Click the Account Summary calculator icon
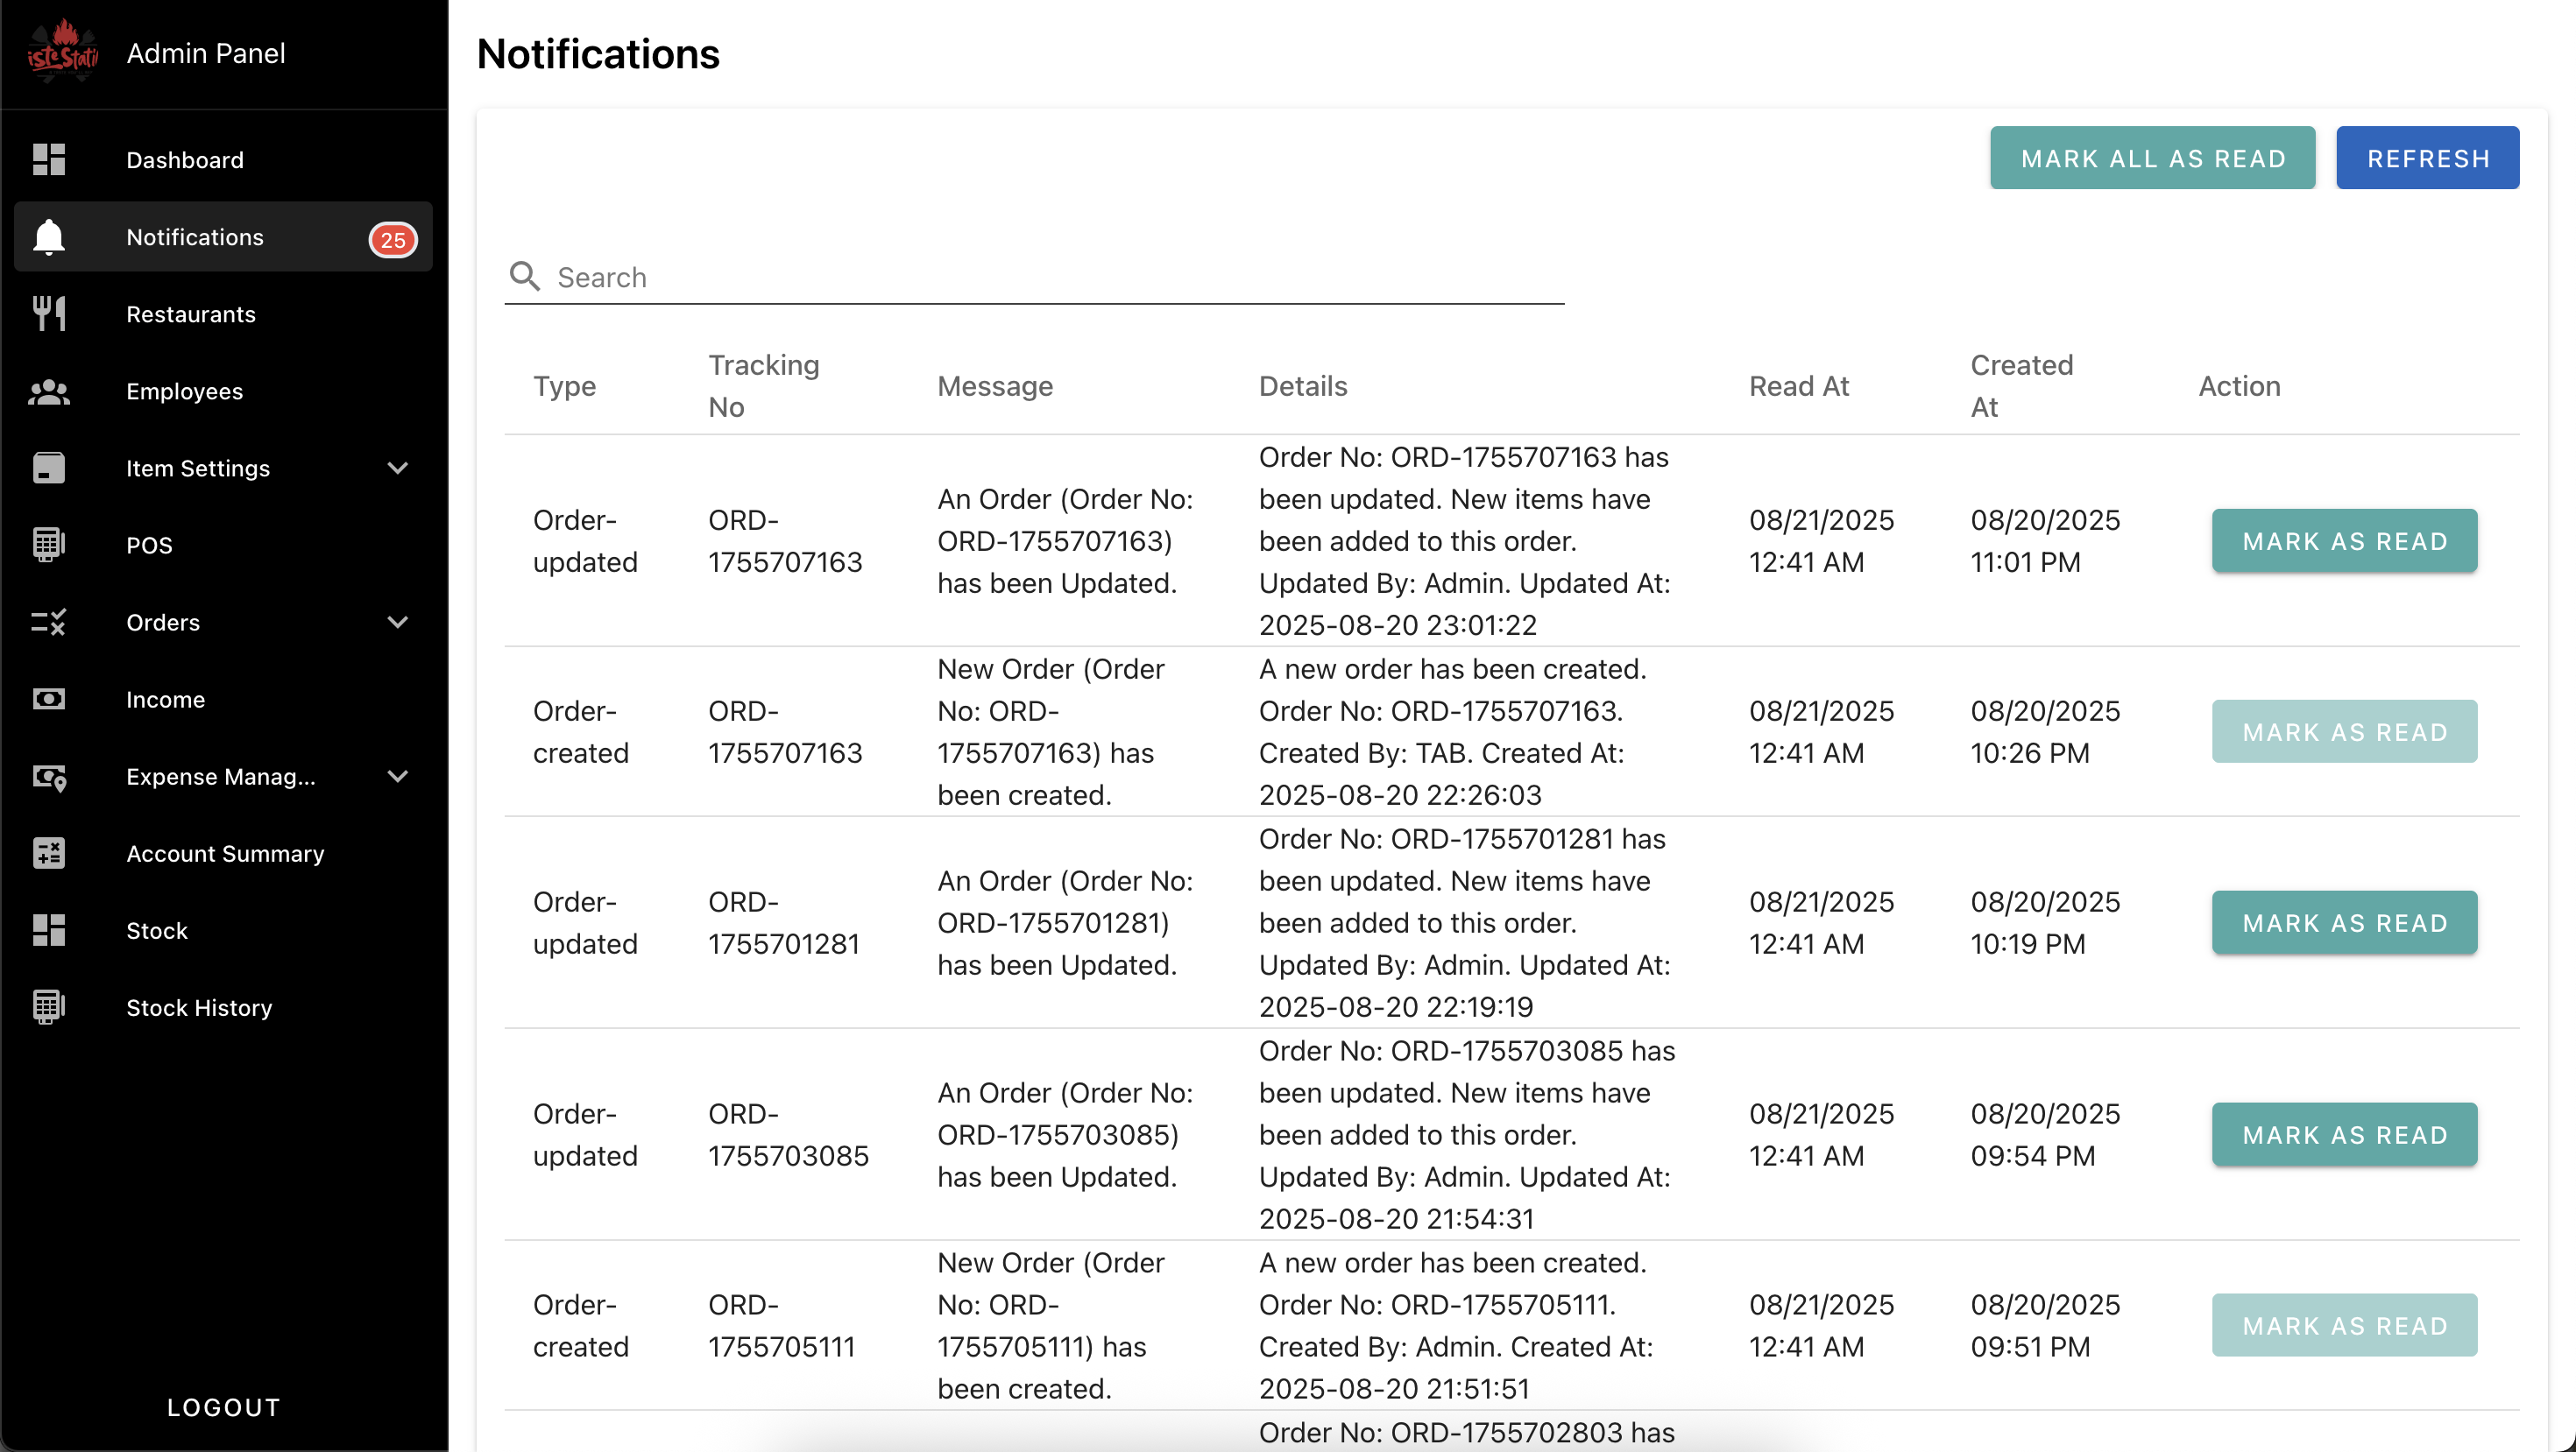This screenshot has height=1452, width=2576. click(48, 853)
